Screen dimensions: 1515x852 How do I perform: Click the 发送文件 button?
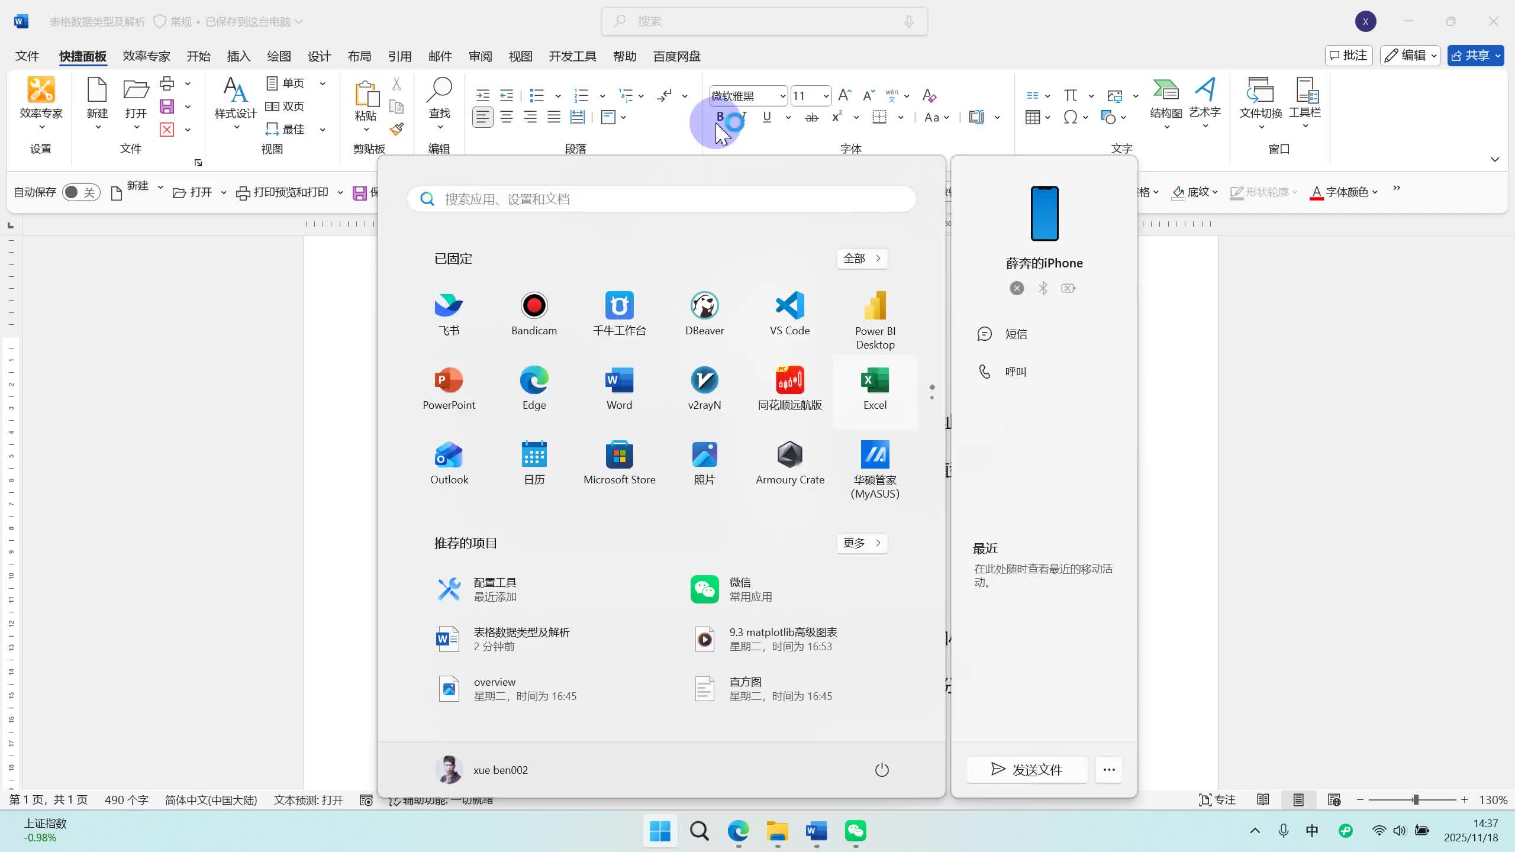1027,769
